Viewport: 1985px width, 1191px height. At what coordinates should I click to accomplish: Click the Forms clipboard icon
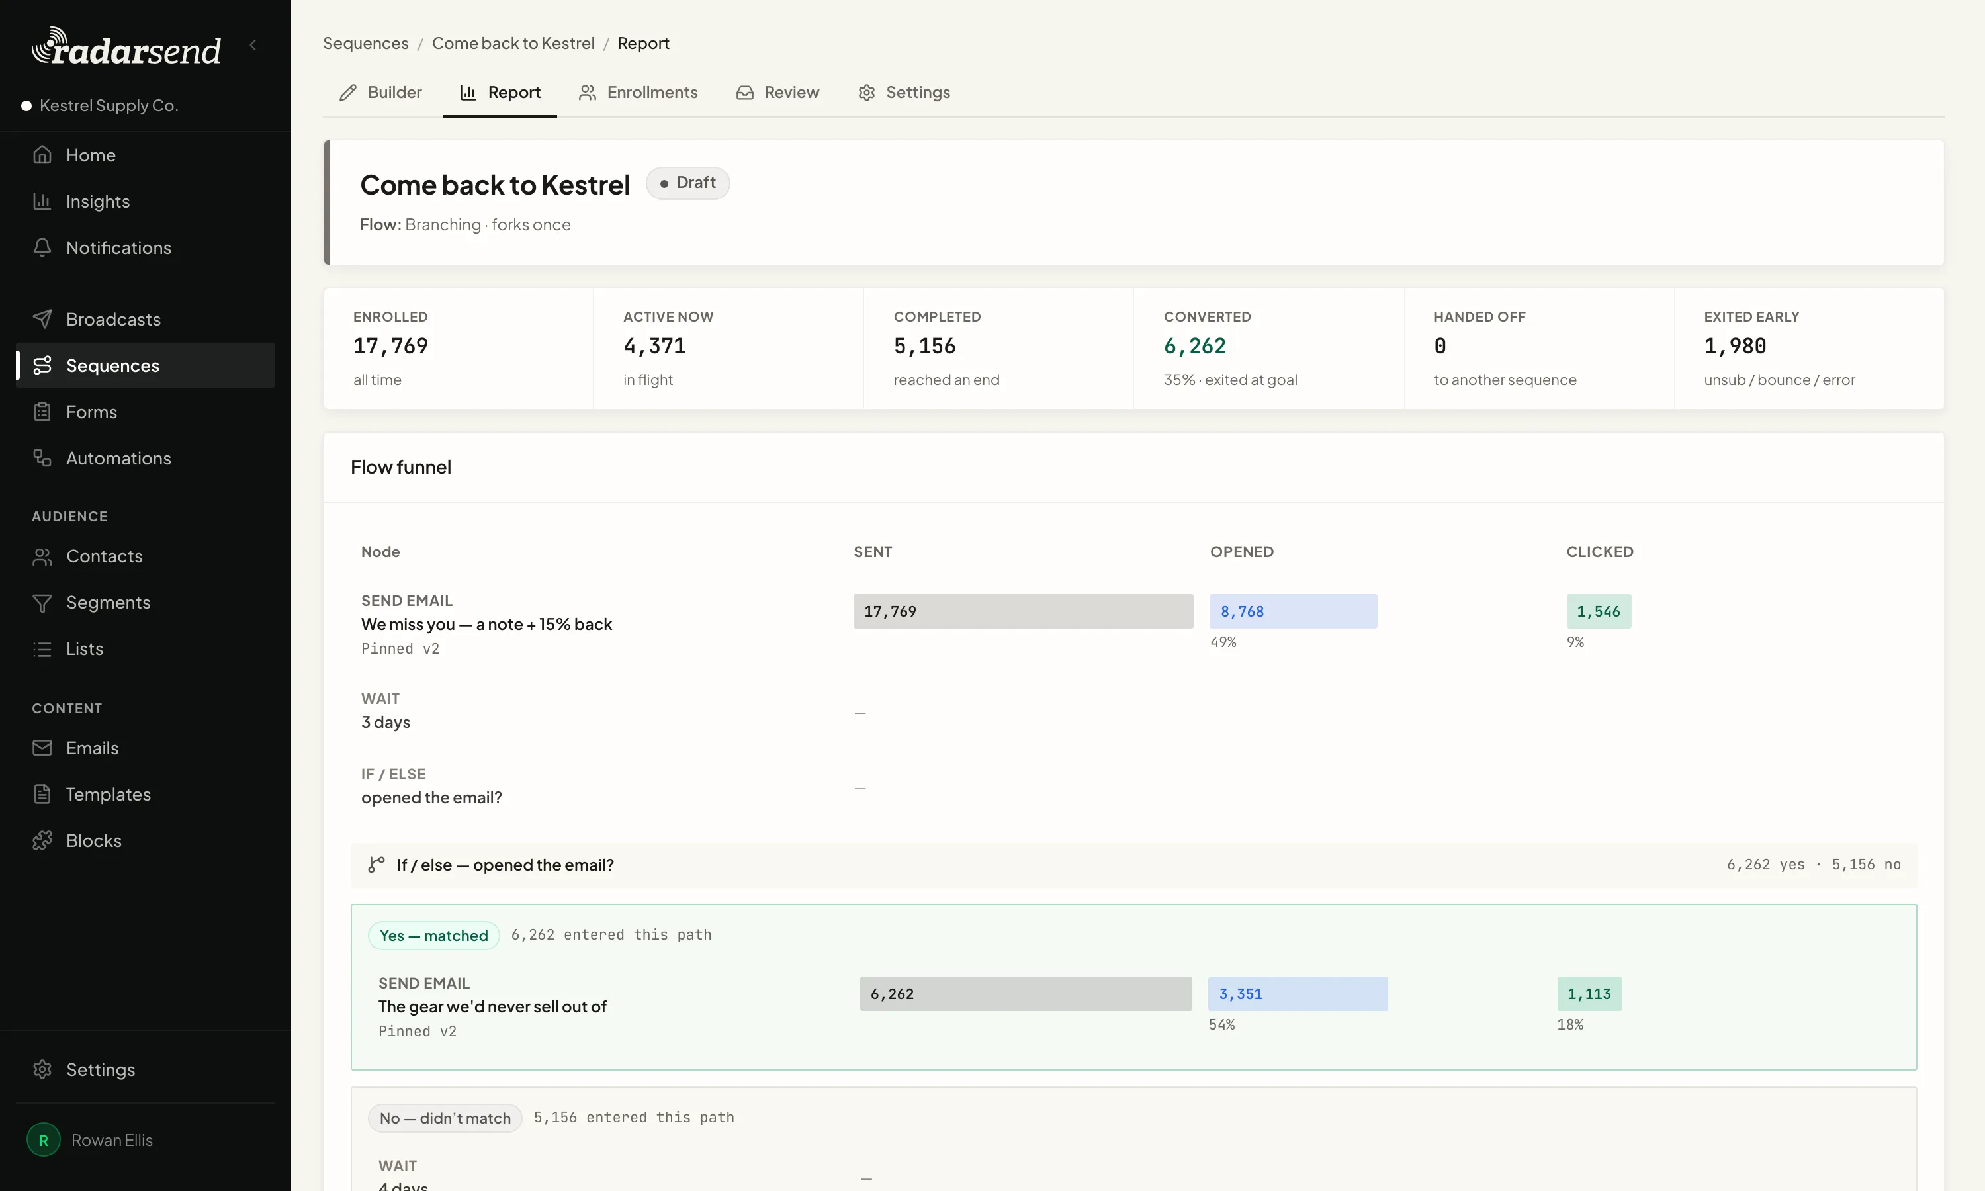point(42,412)
